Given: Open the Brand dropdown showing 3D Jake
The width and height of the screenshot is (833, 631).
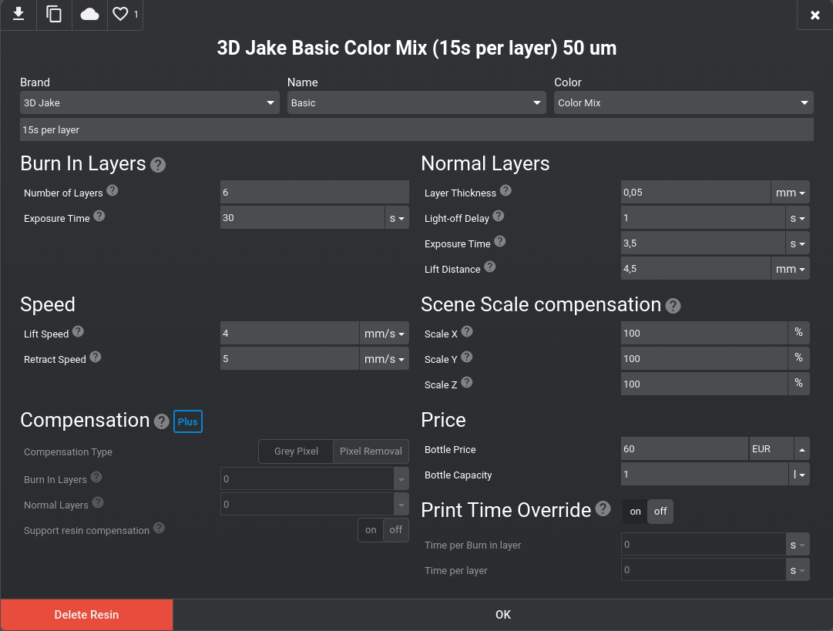Looking at the screenshot, I should [x=149, y=102].
